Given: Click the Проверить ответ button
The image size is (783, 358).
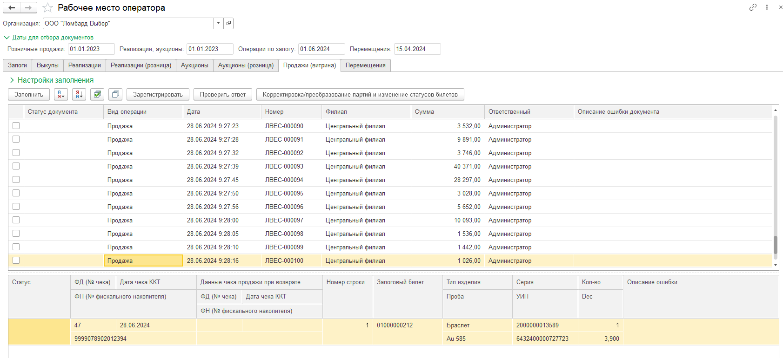Looking at the screenshot, I should pyautogui.click(x=223, y=94).
